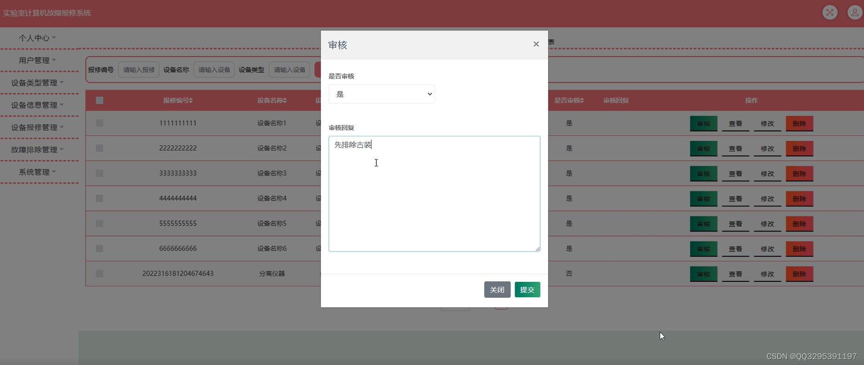
Task: Check the row 4444444444 checkbox
Action: (x=100, y=198)
